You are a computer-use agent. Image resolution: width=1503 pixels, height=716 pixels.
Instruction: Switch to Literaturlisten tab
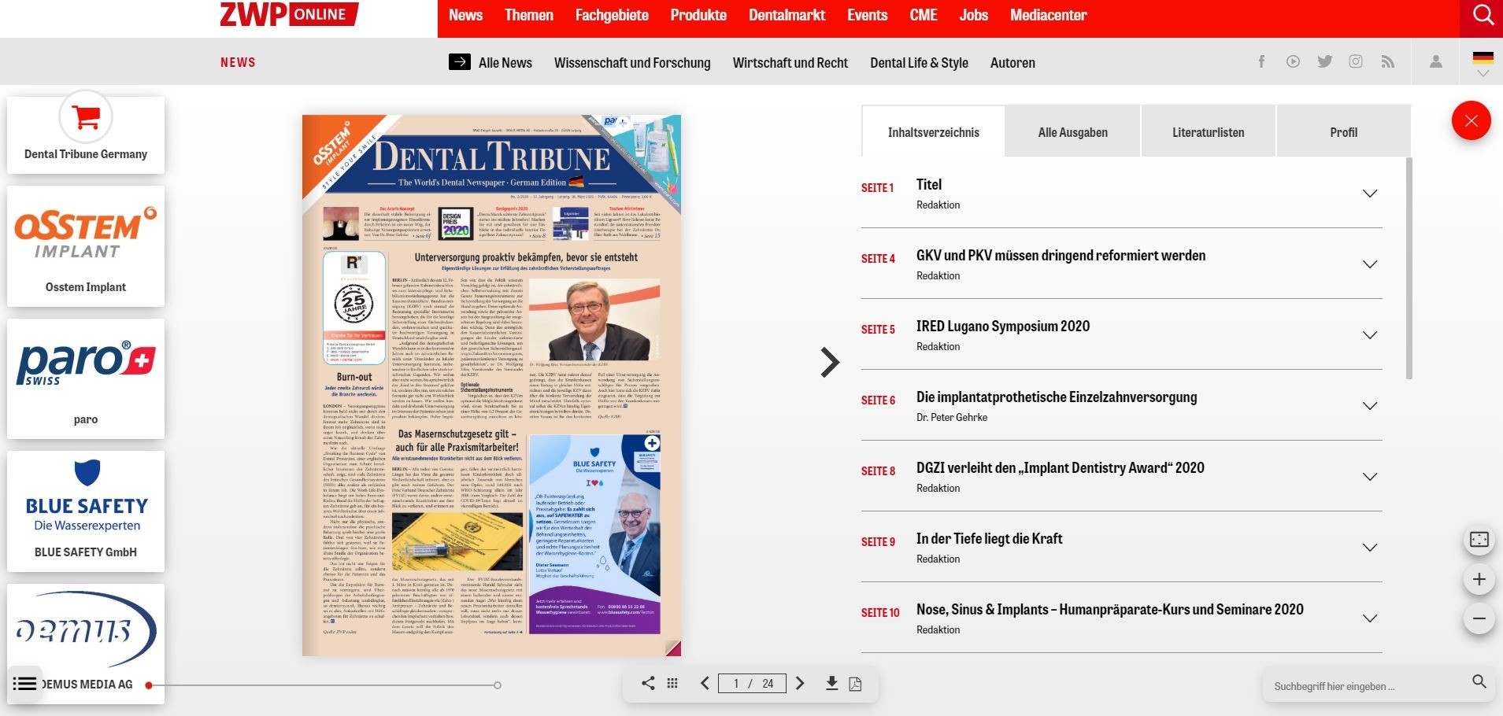point(1208,131)
